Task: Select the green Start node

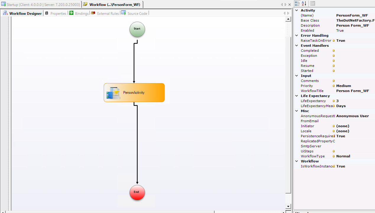Action: click(x=137, y=29)
